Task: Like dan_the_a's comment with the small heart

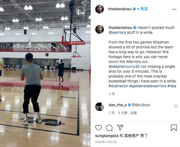Action: 176,106
